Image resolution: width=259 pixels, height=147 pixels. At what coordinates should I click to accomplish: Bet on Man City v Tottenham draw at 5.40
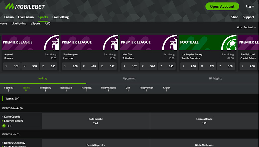tap(149, 66)
